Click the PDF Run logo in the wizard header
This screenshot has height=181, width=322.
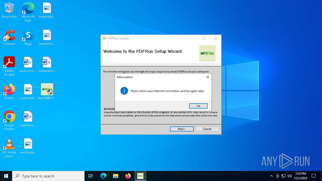click(x=207, y=53)
